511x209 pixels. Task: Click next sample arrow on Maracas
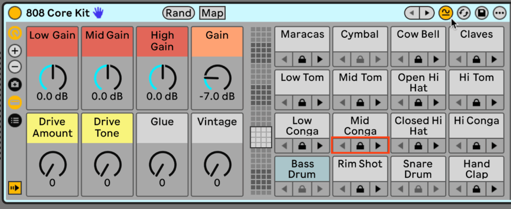pyautogui.click(x=320, y=60)
